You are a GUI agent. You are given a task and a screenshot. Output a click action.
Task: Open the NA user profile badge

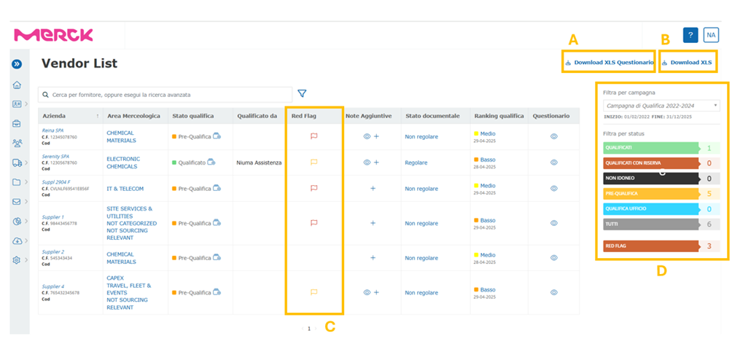coord(710,35)
